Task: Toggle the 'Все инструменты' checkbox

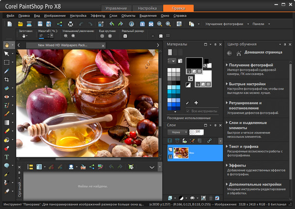Action: tap(187, 111)
